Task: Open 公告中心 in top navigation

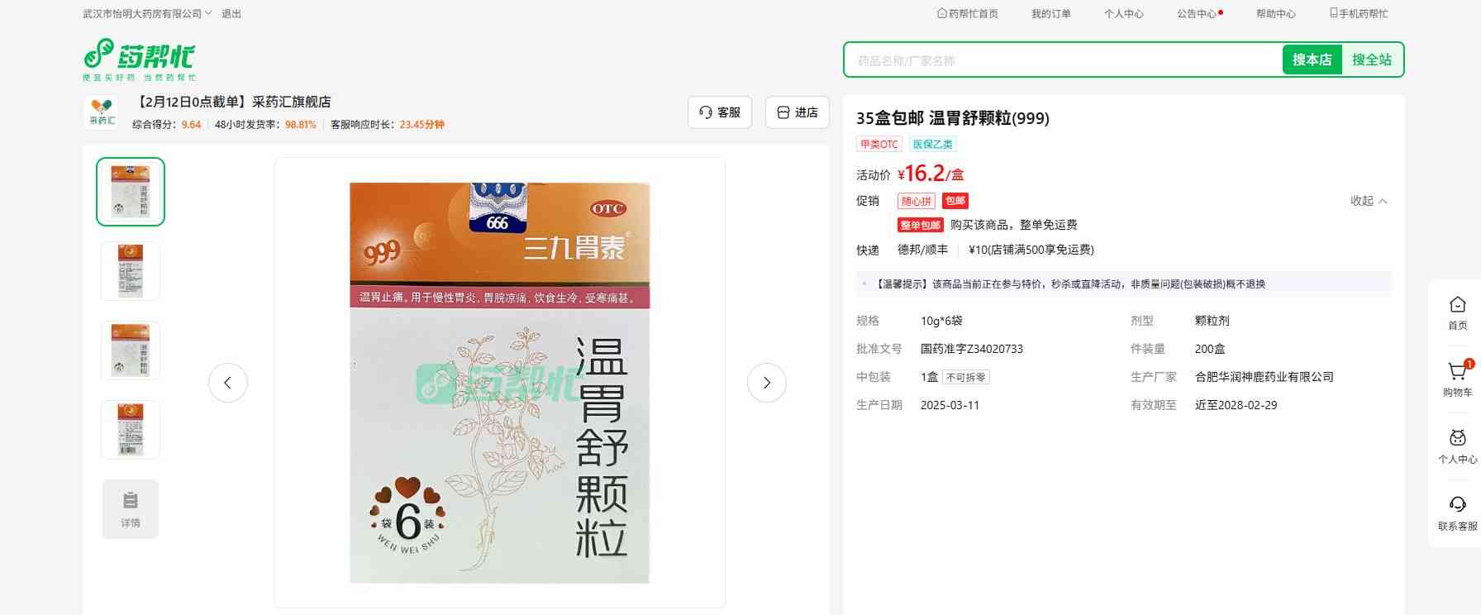Action: click(1198, 13)
